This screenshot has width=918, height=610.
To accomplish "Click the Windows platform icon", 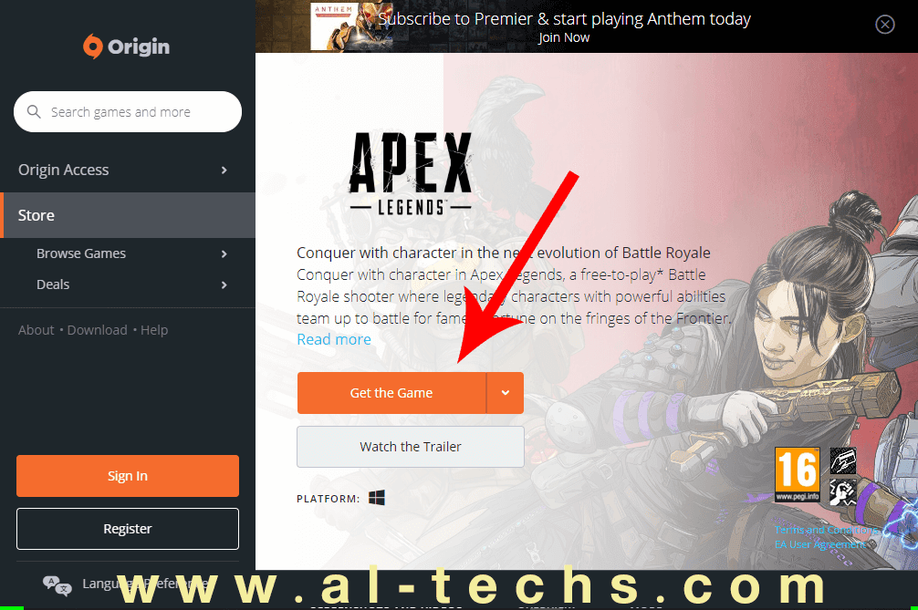I will [377, 498].
